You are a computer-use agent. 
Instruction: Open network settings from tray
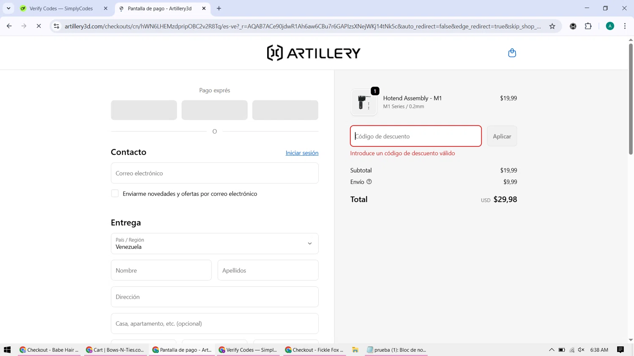572,350
